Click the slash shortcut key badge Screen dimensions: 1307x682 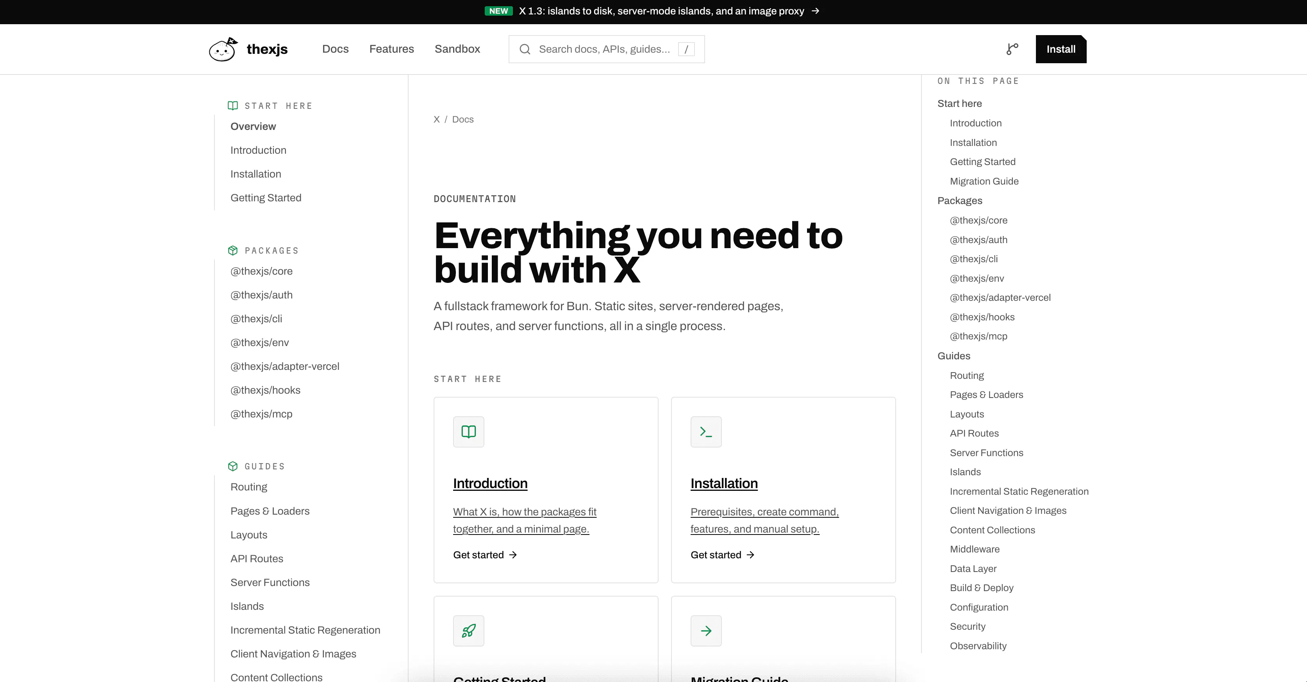[x=686, y=49]
